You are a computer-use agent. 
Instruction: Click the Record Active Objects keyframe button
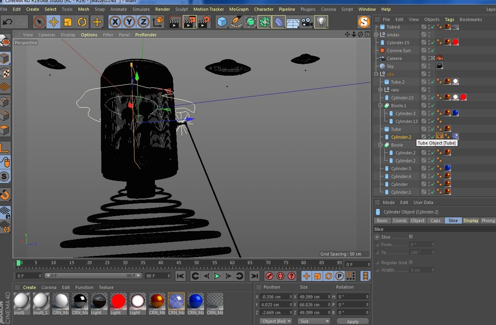(x=270, y=276)
